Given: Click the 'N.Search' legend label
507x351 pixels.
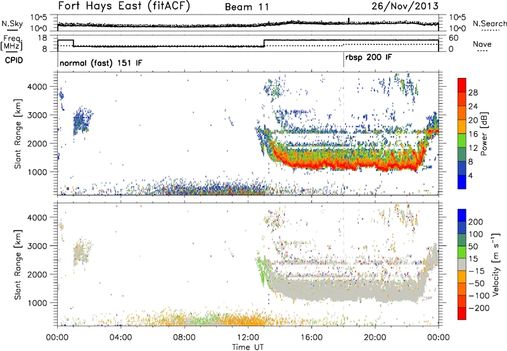Looking at the screenshot, I should point(489,23).
